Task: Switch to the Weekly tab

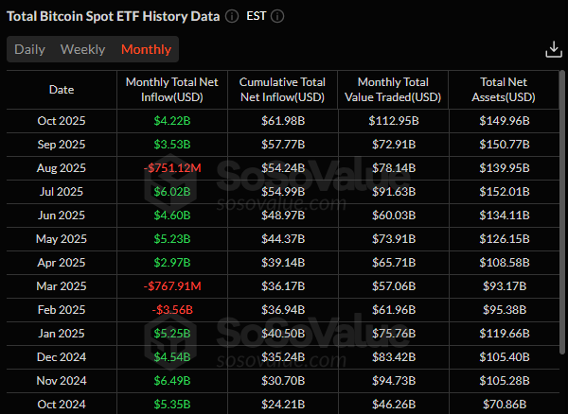Action: (82, 49)
